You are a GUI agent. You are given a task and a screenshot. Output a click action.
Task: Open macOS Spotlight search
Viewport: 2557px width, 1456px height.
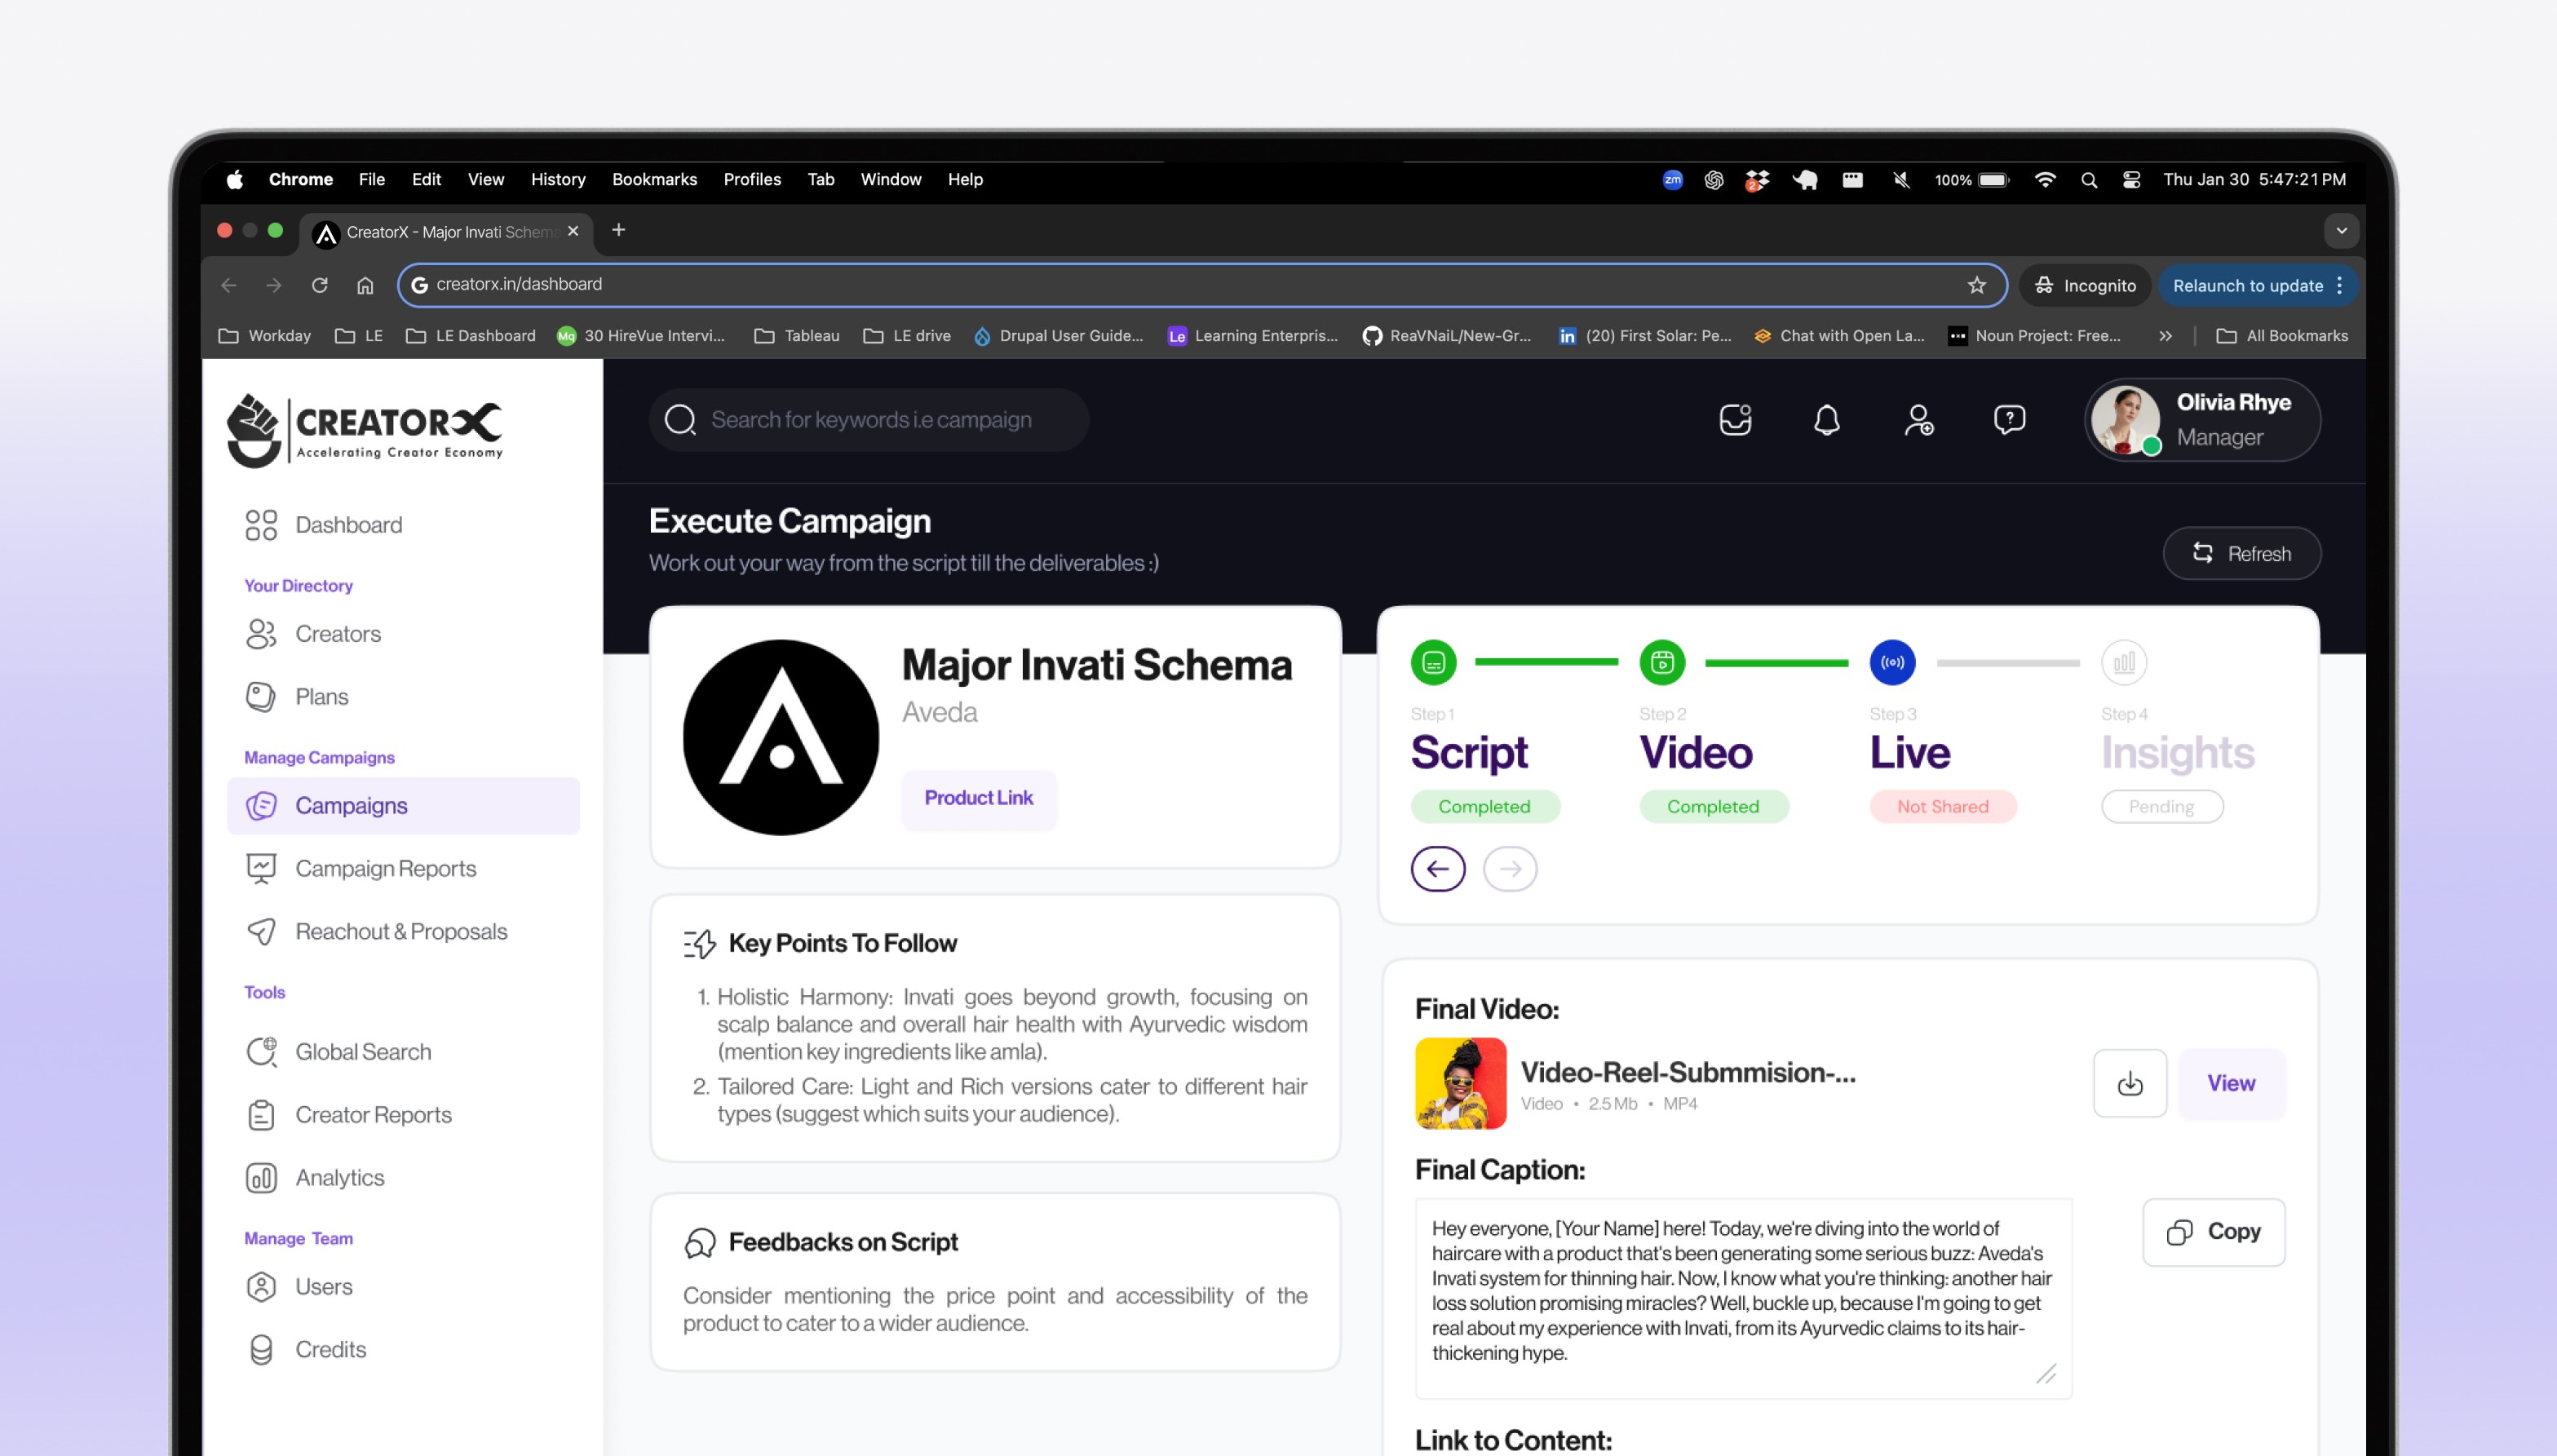coord(2088,180)
